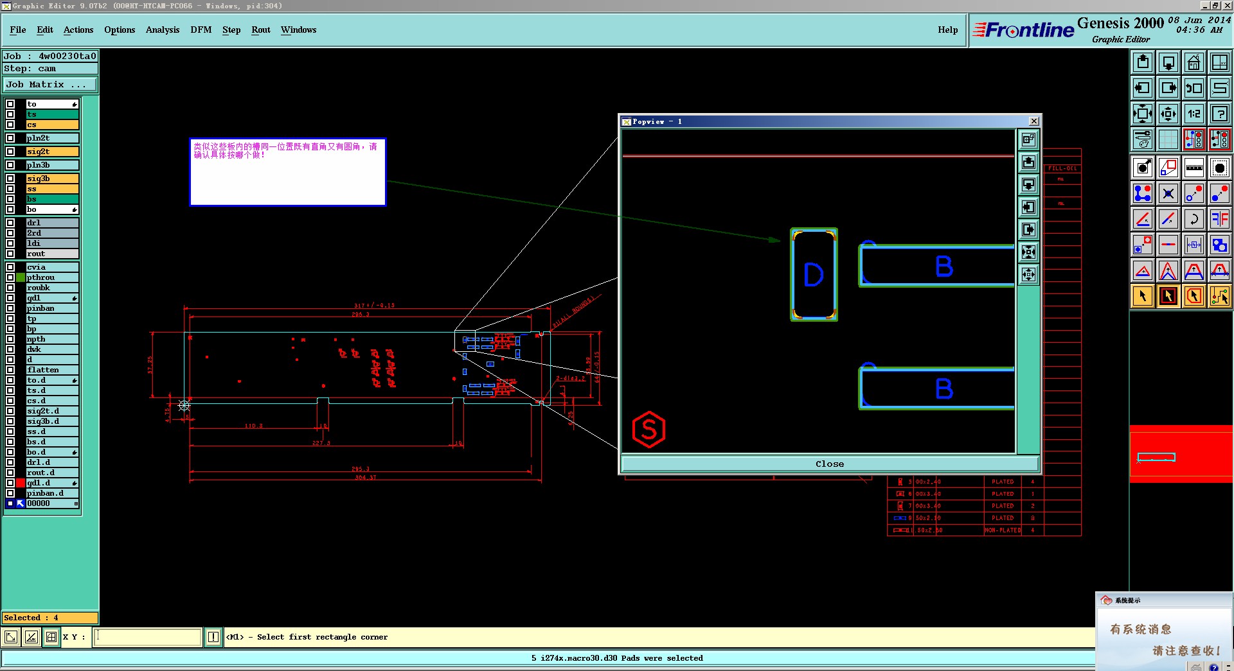Open the Edit menu

pyautogui.click(x=45, y=30)
